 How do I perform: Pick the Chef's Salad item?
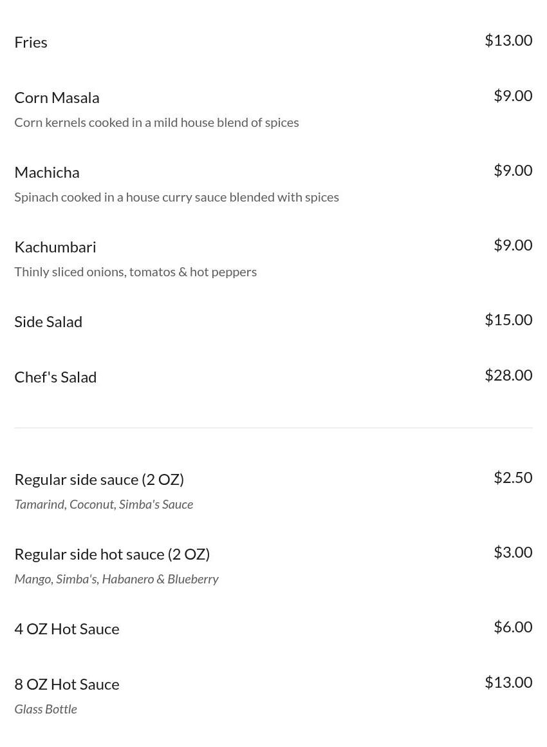[55, 377]
